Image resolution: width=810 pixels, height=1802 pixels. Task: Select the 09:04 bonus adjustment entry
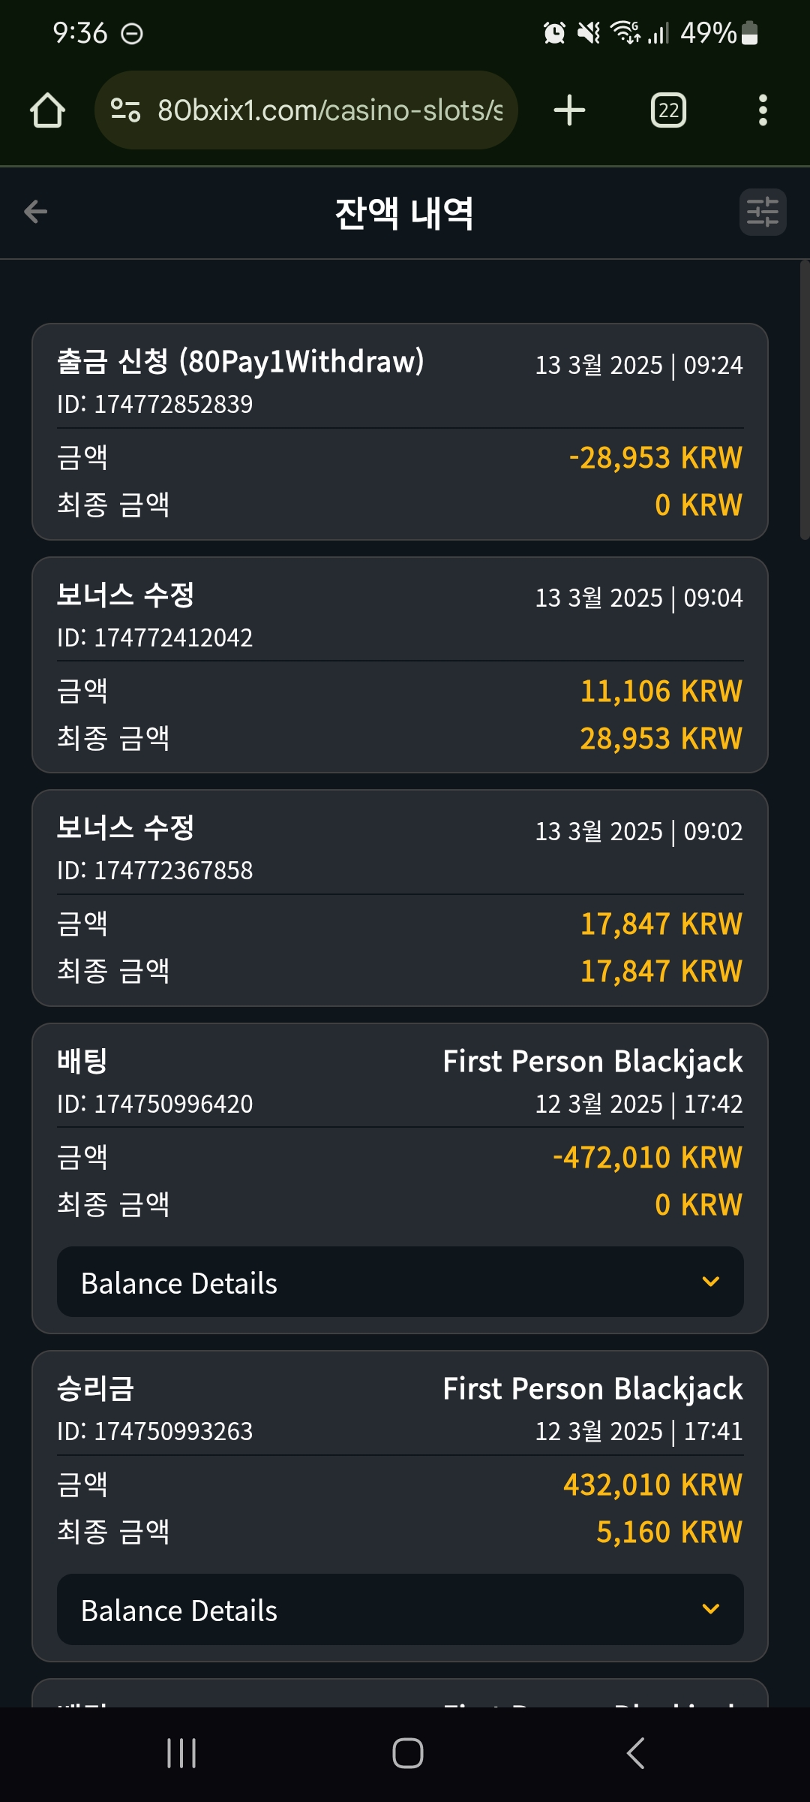pyautogui.click(x=400, y=665)
